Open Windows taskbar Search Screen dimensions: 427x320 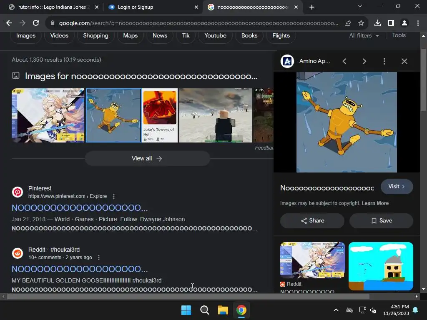[x=204, y=310]
